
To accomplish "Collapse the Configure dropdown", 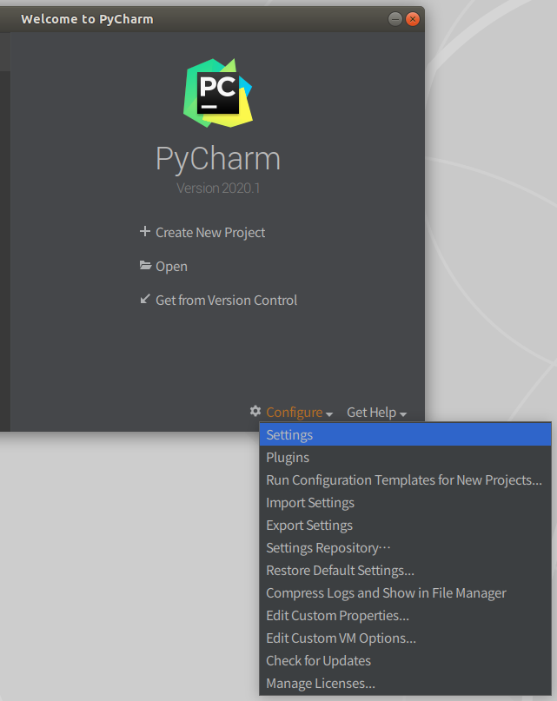I will (x=299, y=413).
